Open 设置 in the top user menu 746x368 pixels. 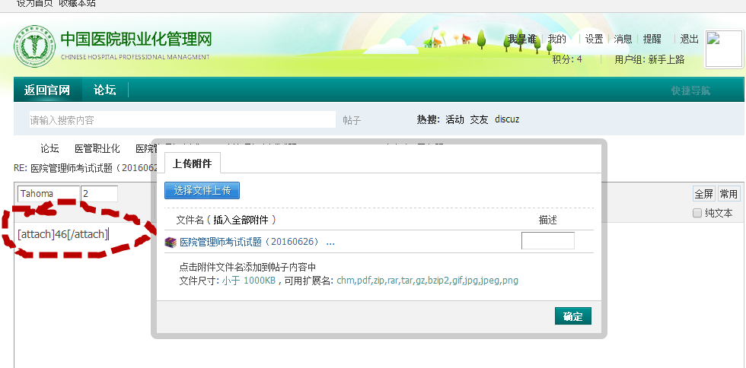click(594, 40)
